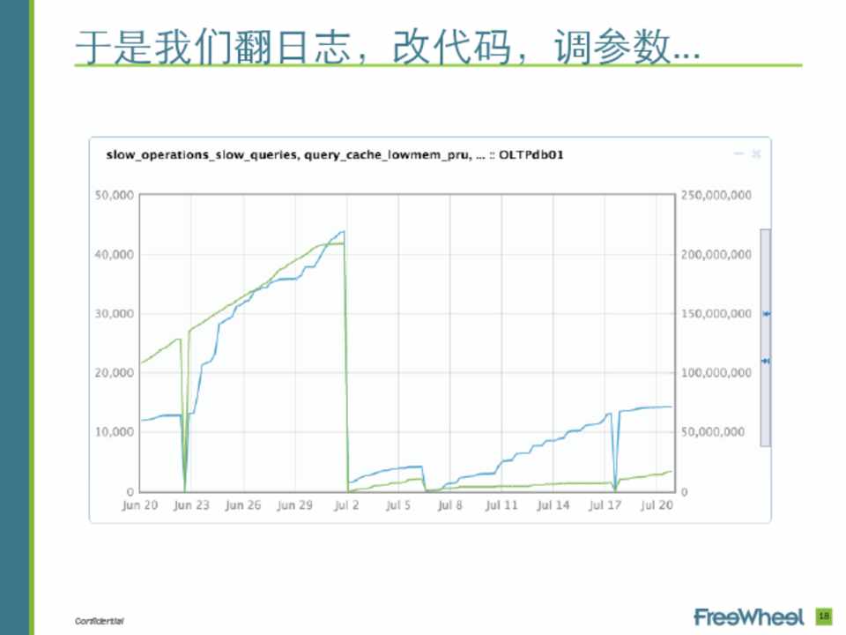Click the 250,000,000 right axis label
This screenshot has height=635, width=846.
pyautogui.click(x=716, y=195)
